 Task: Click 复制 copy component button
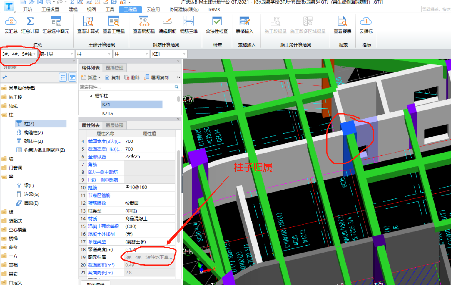[x=113, y=77]
